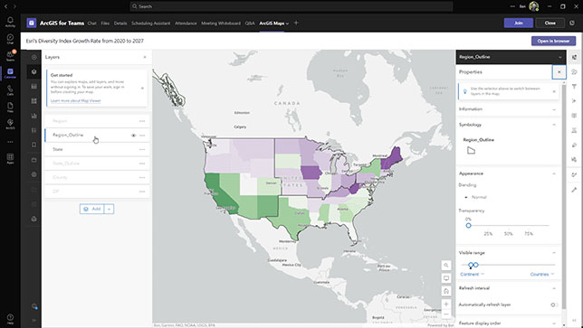Open the Basemap icon in dark toolbar

tap(33, 101)
